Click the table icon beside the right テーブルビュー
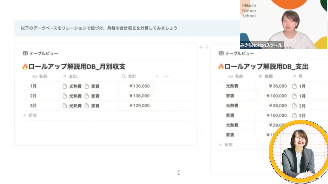 click(x=221, y=53)
